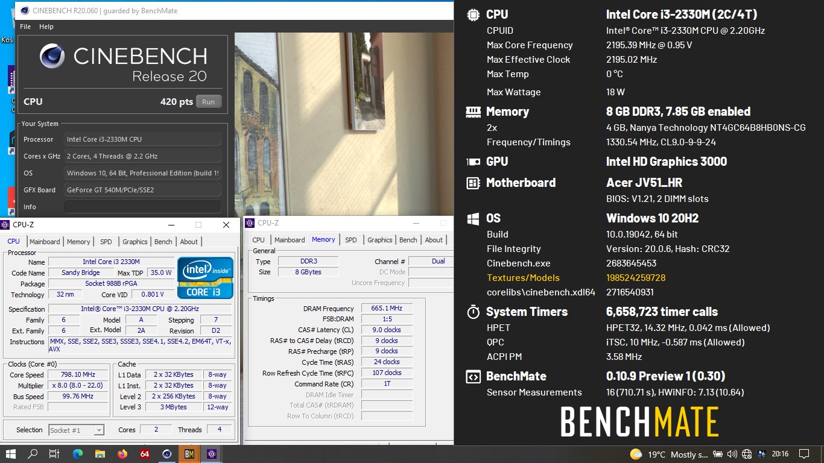
Task: Click the rendered room image in Cinebench
Action: pos(344,124)
